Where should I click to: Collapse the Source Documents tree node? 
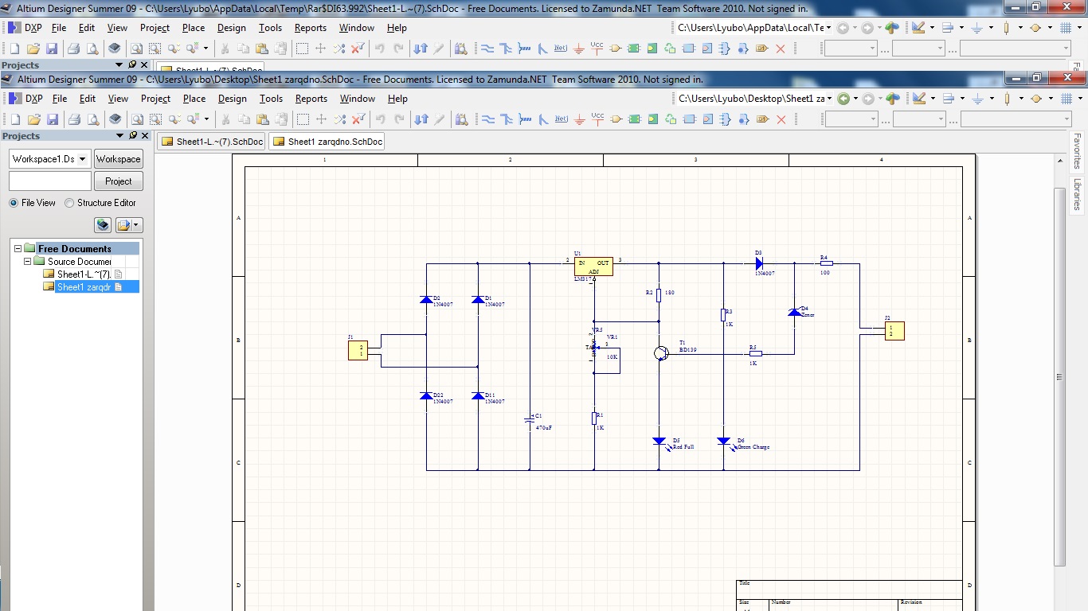tap(28, 261)
